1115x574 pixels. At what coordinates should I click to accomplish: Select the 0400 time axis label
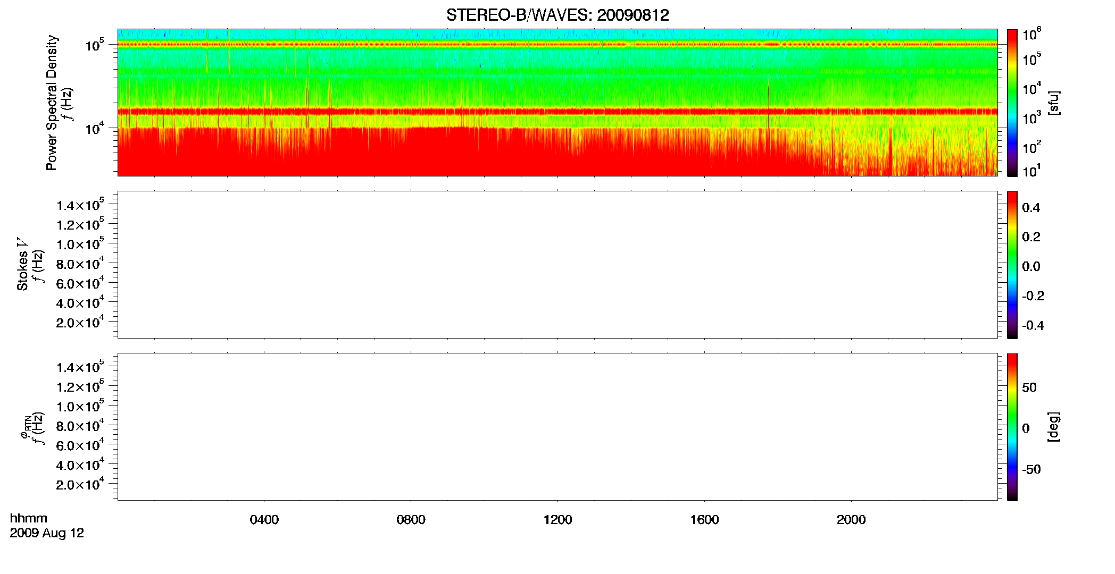tap(264, 520)
